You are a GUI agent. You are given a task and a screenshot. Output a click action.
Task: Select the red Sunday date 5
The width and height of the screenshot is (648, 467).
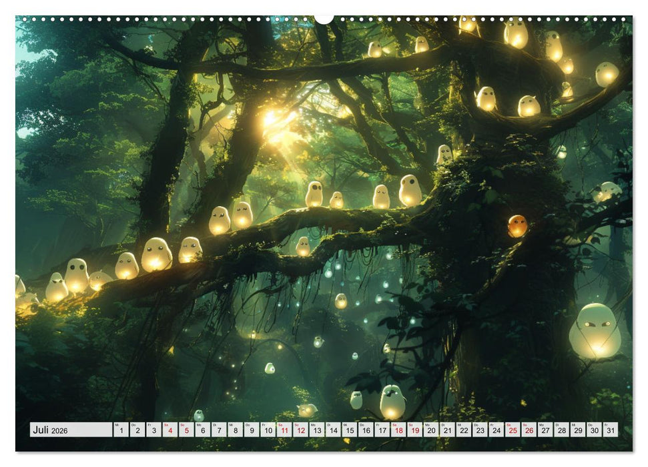[x=186, y=431]
